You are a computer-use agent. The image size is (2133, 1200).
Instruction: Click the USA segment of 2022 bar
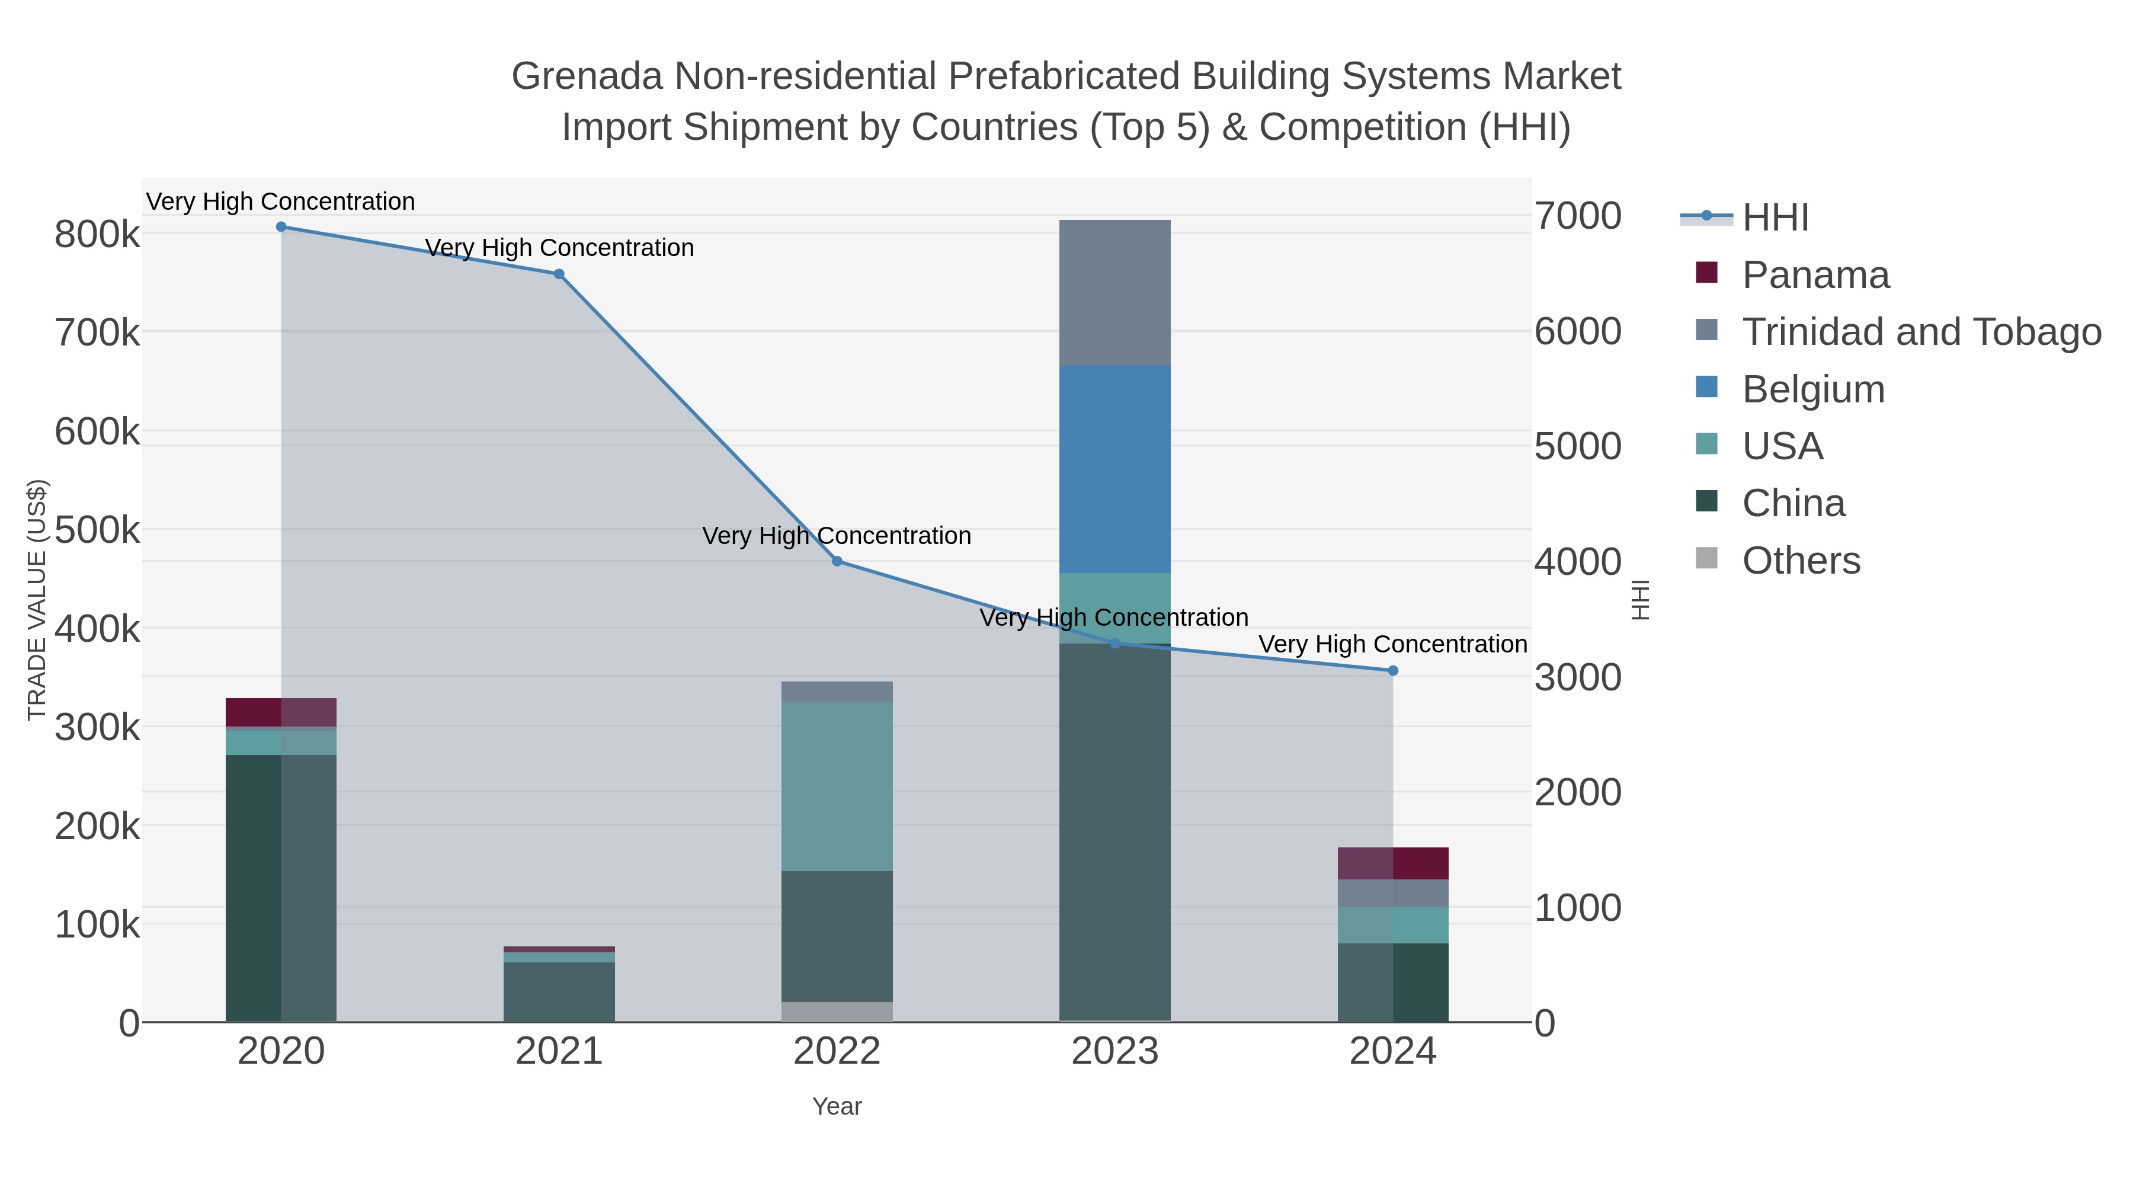tap(837, 787)
